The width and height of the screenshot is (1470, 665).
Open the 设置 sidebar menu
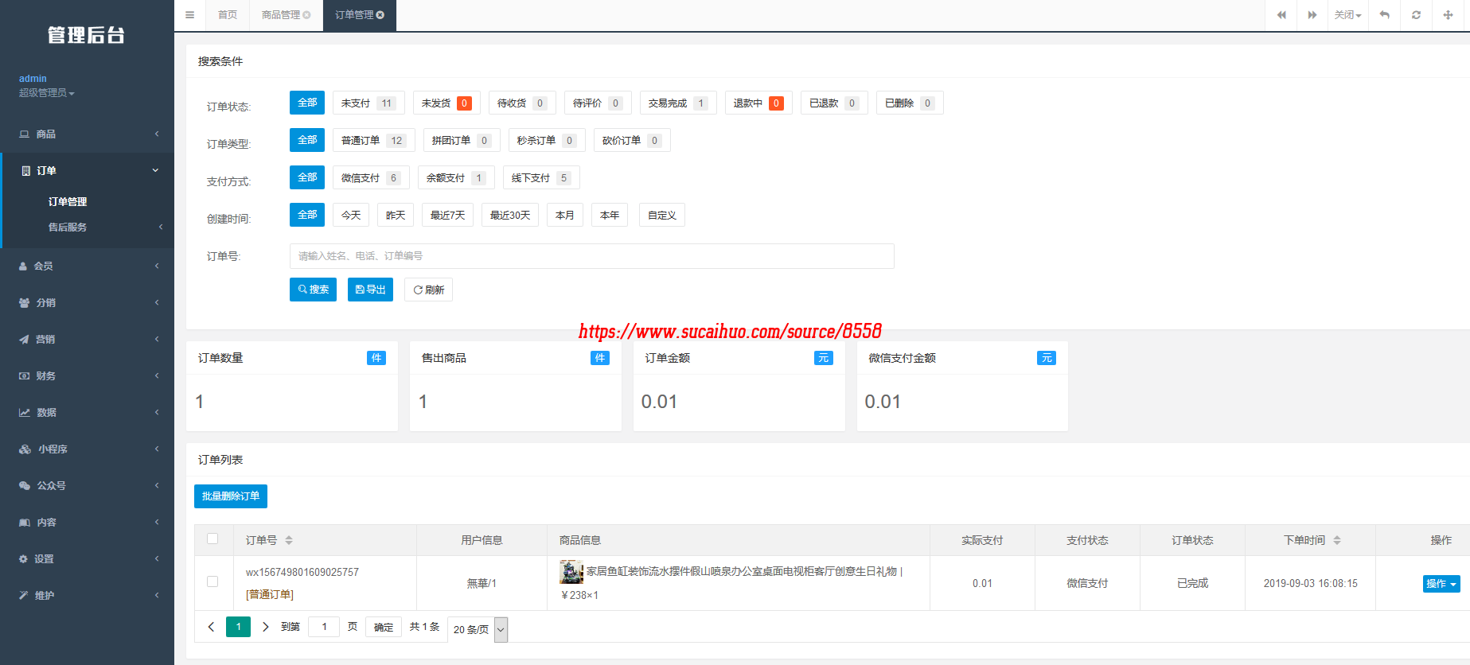point(87,558)
